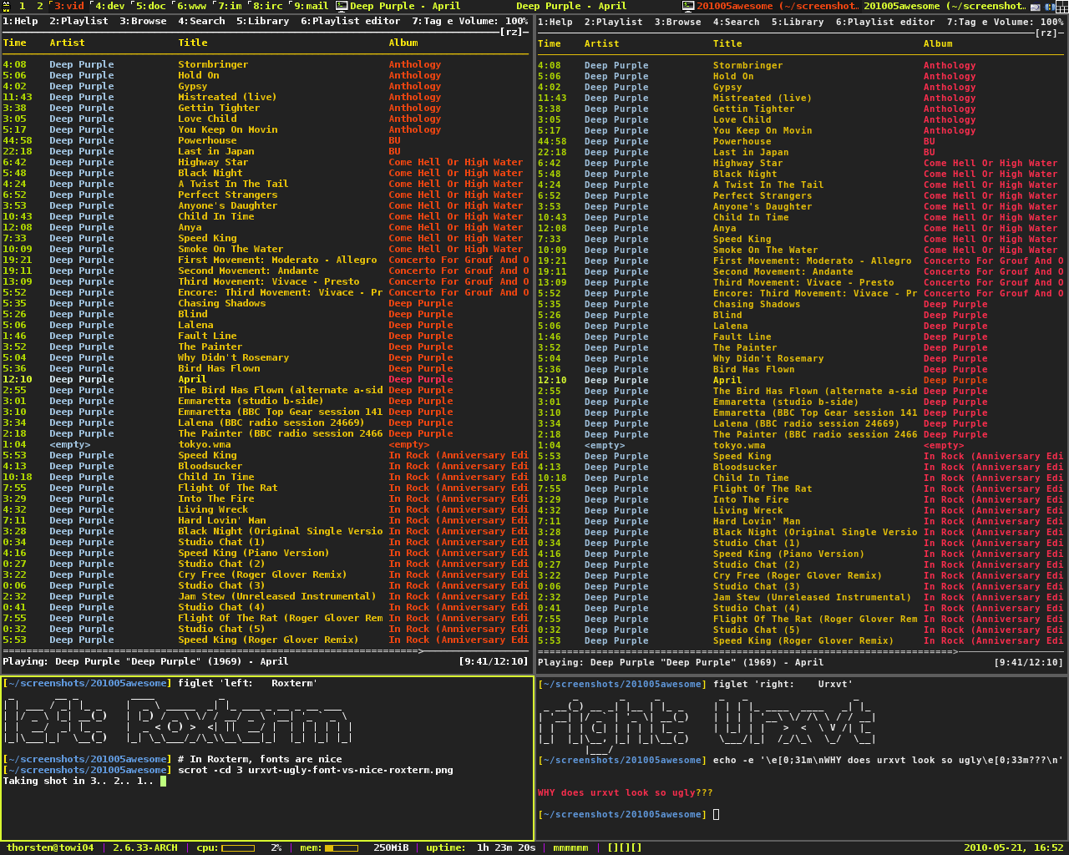Click terminal icon before red '201005awesome' task
Image resolution: width=1069 pixels, height=855 pixels.
[688, 6]
